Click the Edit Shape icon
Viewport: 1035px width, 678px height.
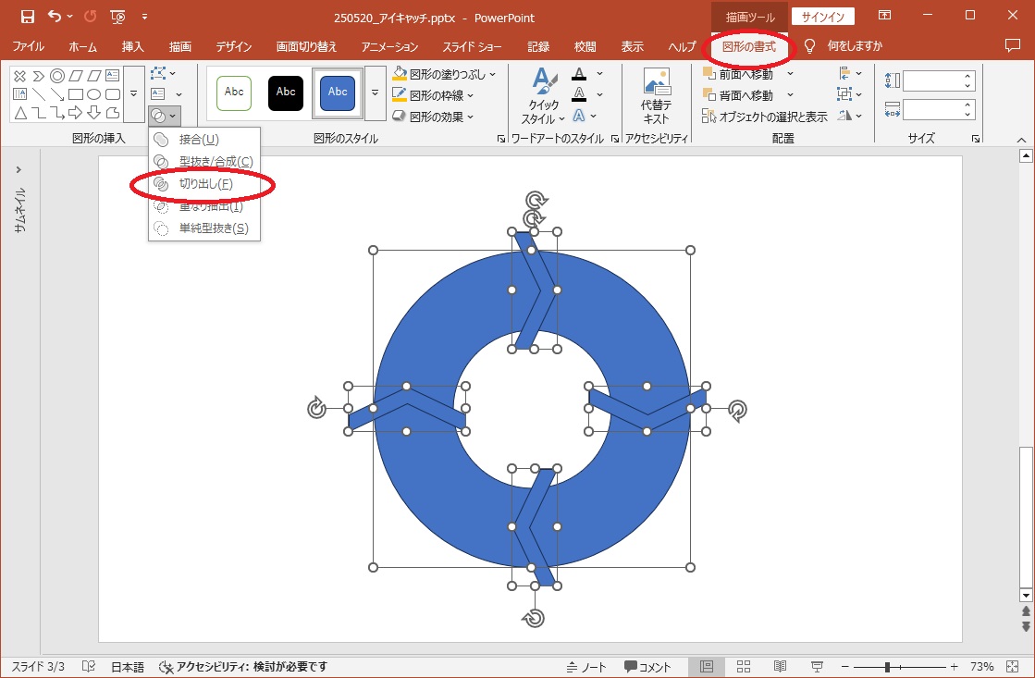coord(158,73)
